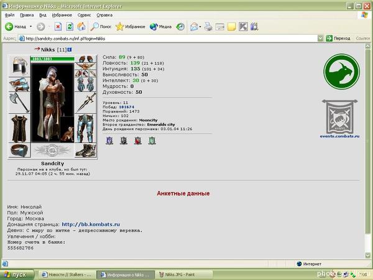
Task: Open the Windows Start (пуск) button
Action: [x=16, y=274]
